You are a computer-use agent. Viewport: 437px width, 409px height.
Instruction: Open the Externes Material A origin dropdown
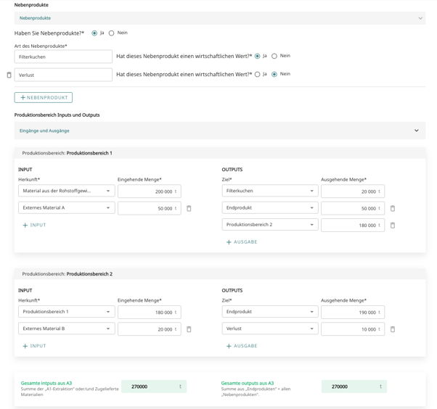click(67, 207)
